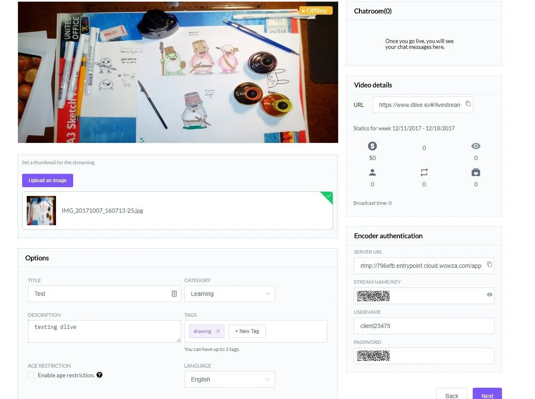This screenshot has width=535, height=399.
Task: Copy the video URL with clipboard icon
Action: pos(468,104)
